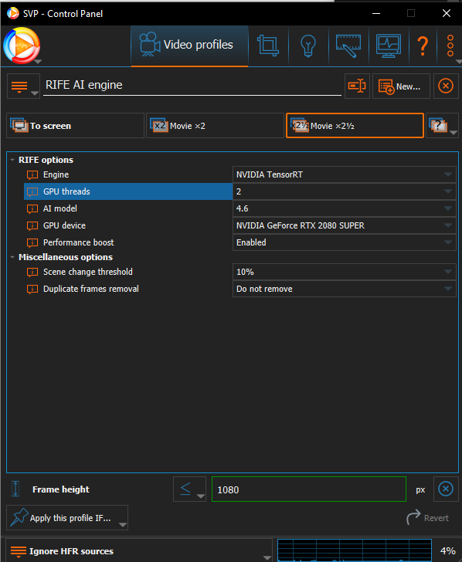
Task: Open the orange question mark help
Action: 423,46
